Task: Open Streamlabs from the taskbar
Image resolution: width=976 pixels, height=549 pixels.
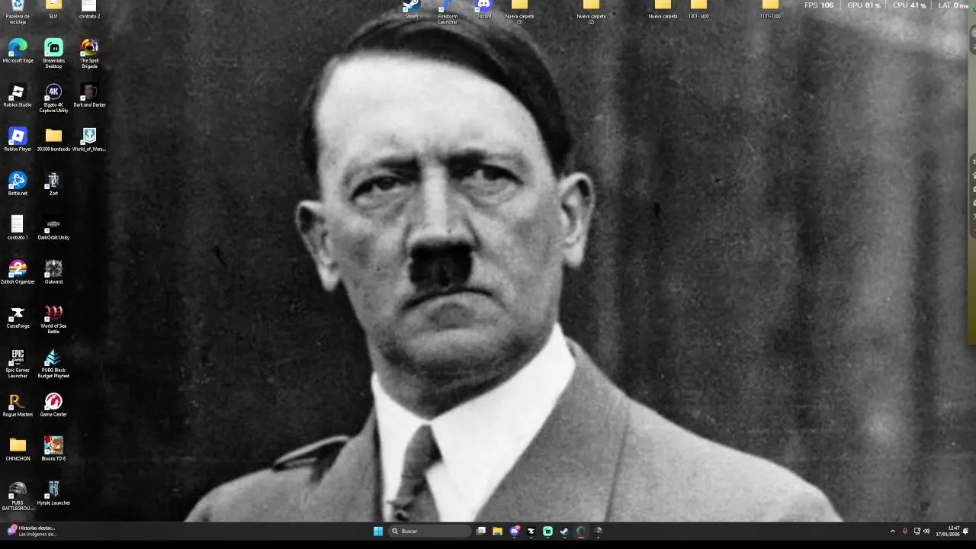Action: click(x=547, y=531)
